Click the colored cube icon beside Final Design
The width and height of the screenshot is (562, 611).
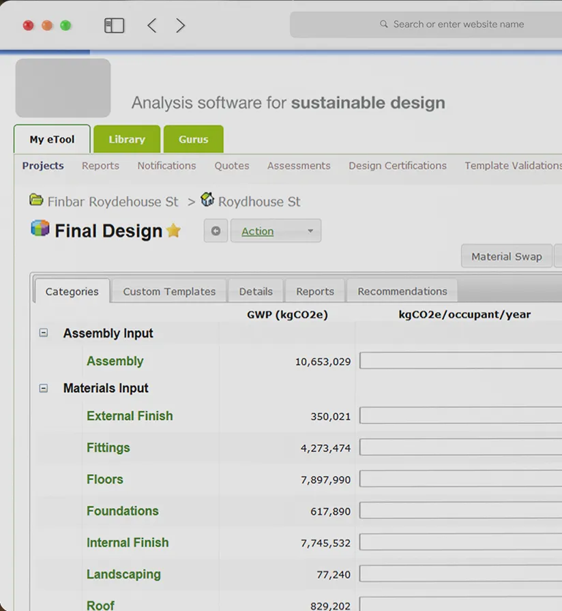coord(40,229)
